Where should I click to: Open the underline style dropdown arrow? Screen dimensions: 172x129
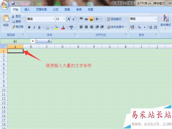(43, 27)
